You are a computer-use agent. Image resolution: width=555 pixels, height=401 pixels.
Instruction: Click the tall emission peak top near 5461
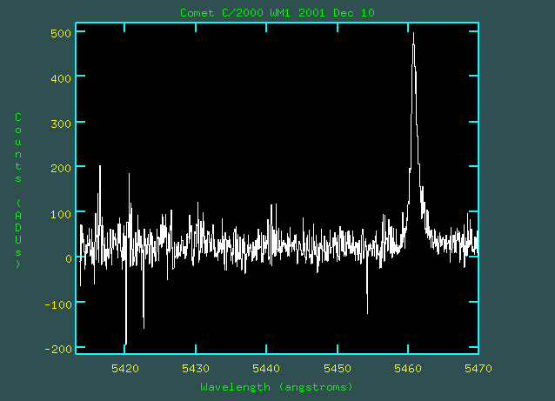[413, 34]
